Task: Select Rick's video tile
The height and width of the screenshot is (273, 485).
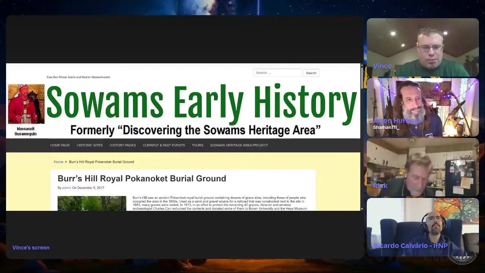Action: [x=422, y=167]
